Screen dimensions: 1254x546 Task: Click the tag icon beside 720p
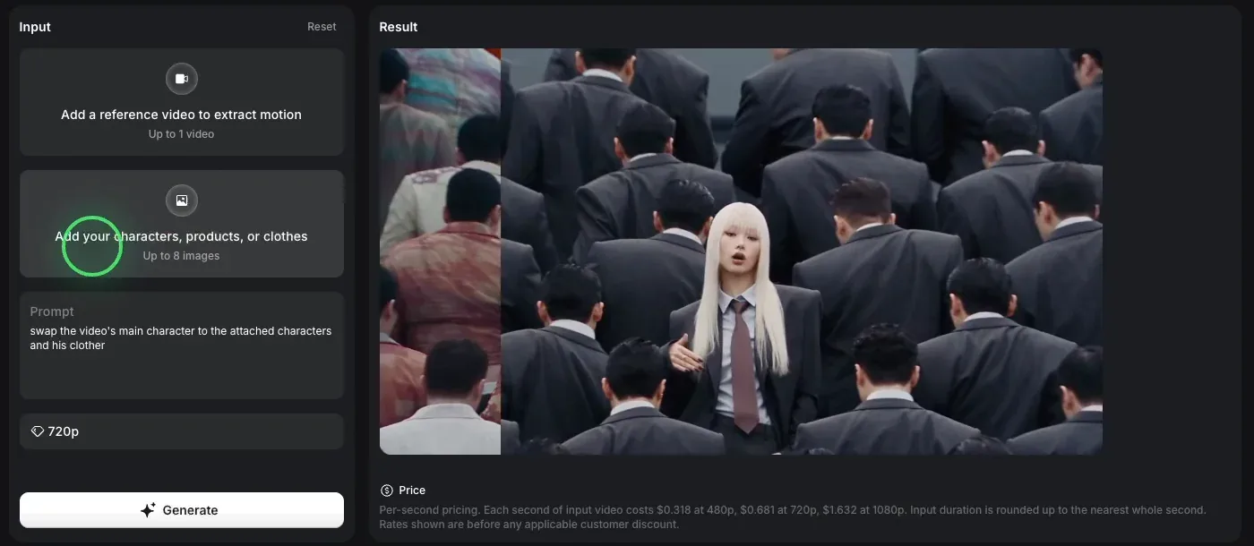tap(38, 431)
